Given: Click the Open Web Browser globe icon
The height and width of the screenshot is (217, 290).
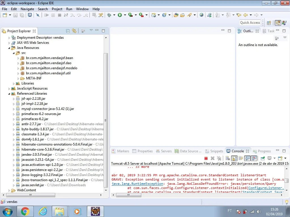Looking at the screenshot, I should tap(201, 15).
